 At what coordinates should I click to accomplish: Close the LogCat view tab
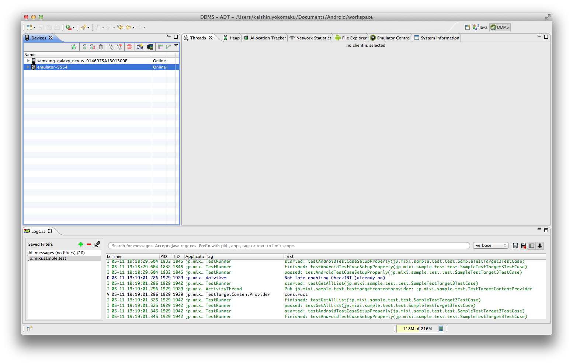tap(50, 231)
